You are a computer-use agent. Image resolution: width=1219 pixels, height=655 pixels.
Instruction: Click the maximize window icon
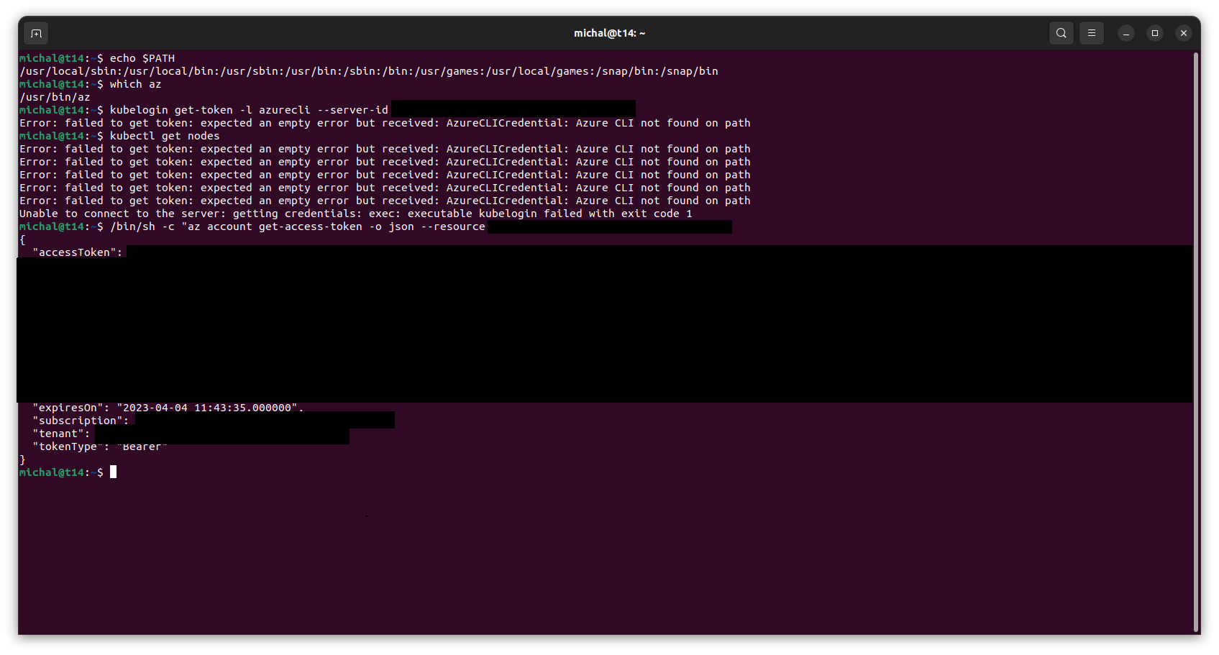tap(1154, 33)
